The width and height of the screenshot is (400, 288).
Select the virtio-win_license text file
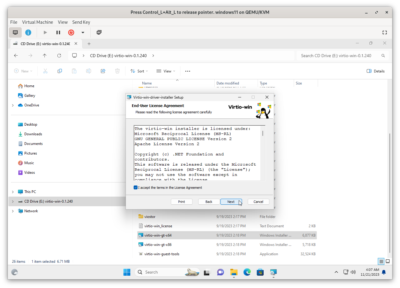tap(227, 226)
